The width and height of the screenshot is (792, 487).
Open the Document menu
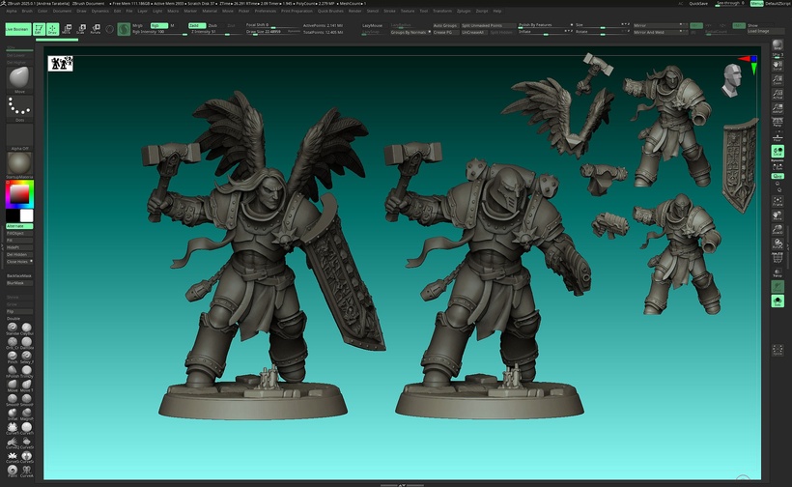(62, 12)
